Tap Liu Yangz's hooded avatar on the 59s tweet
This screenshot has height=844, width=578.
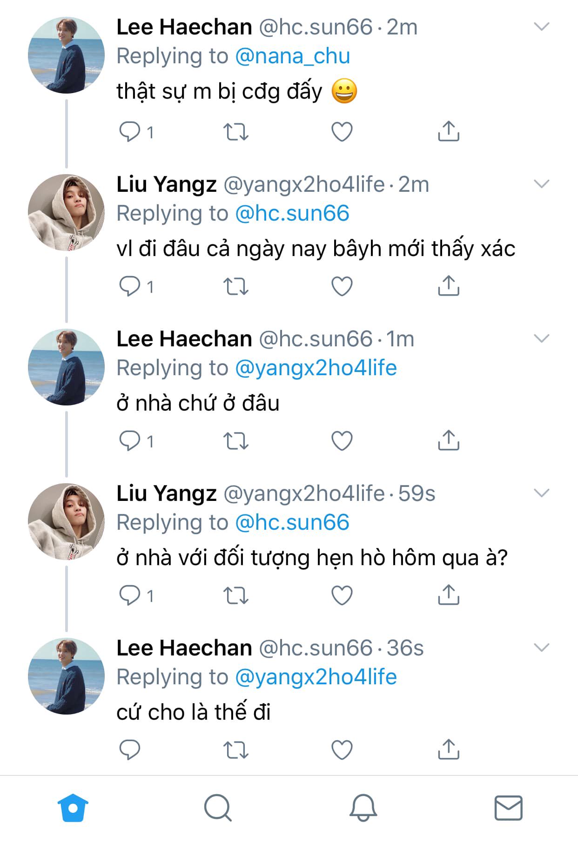click(x=67, y=521)
